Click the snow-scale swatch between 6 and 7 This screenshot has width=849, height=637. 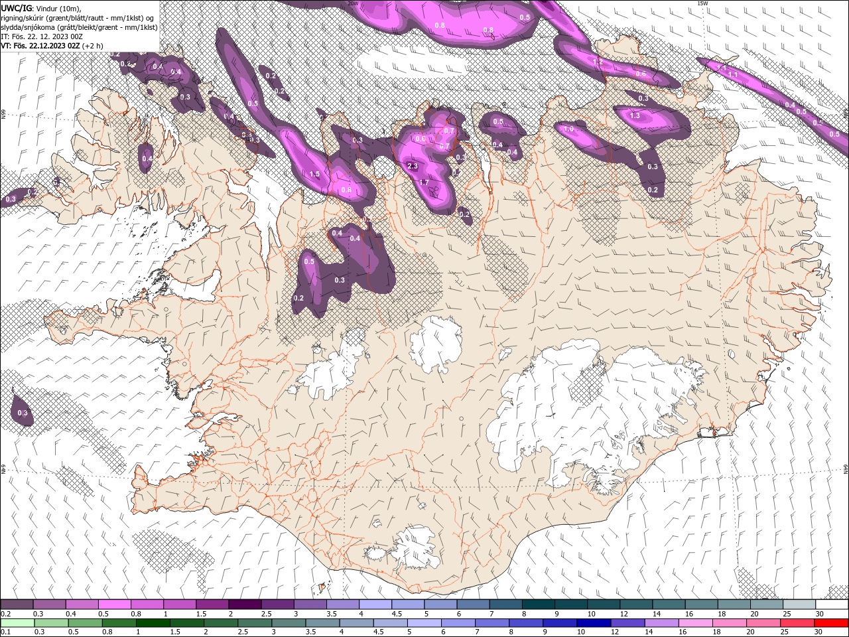(473, 604)
